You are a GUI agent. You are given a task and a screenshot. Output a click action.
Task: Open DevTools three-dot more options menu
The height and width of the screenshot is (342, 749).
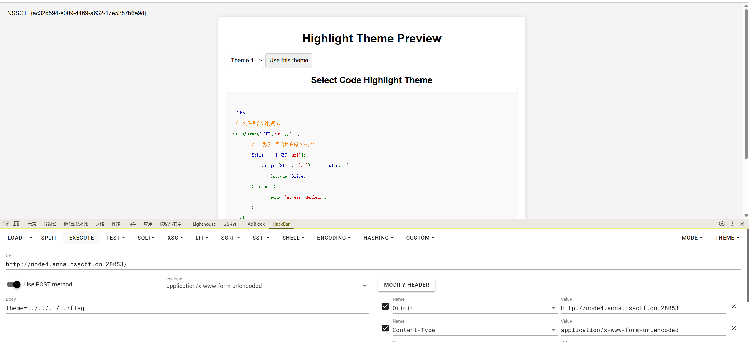pyautogui.click(x=732, y=224)
